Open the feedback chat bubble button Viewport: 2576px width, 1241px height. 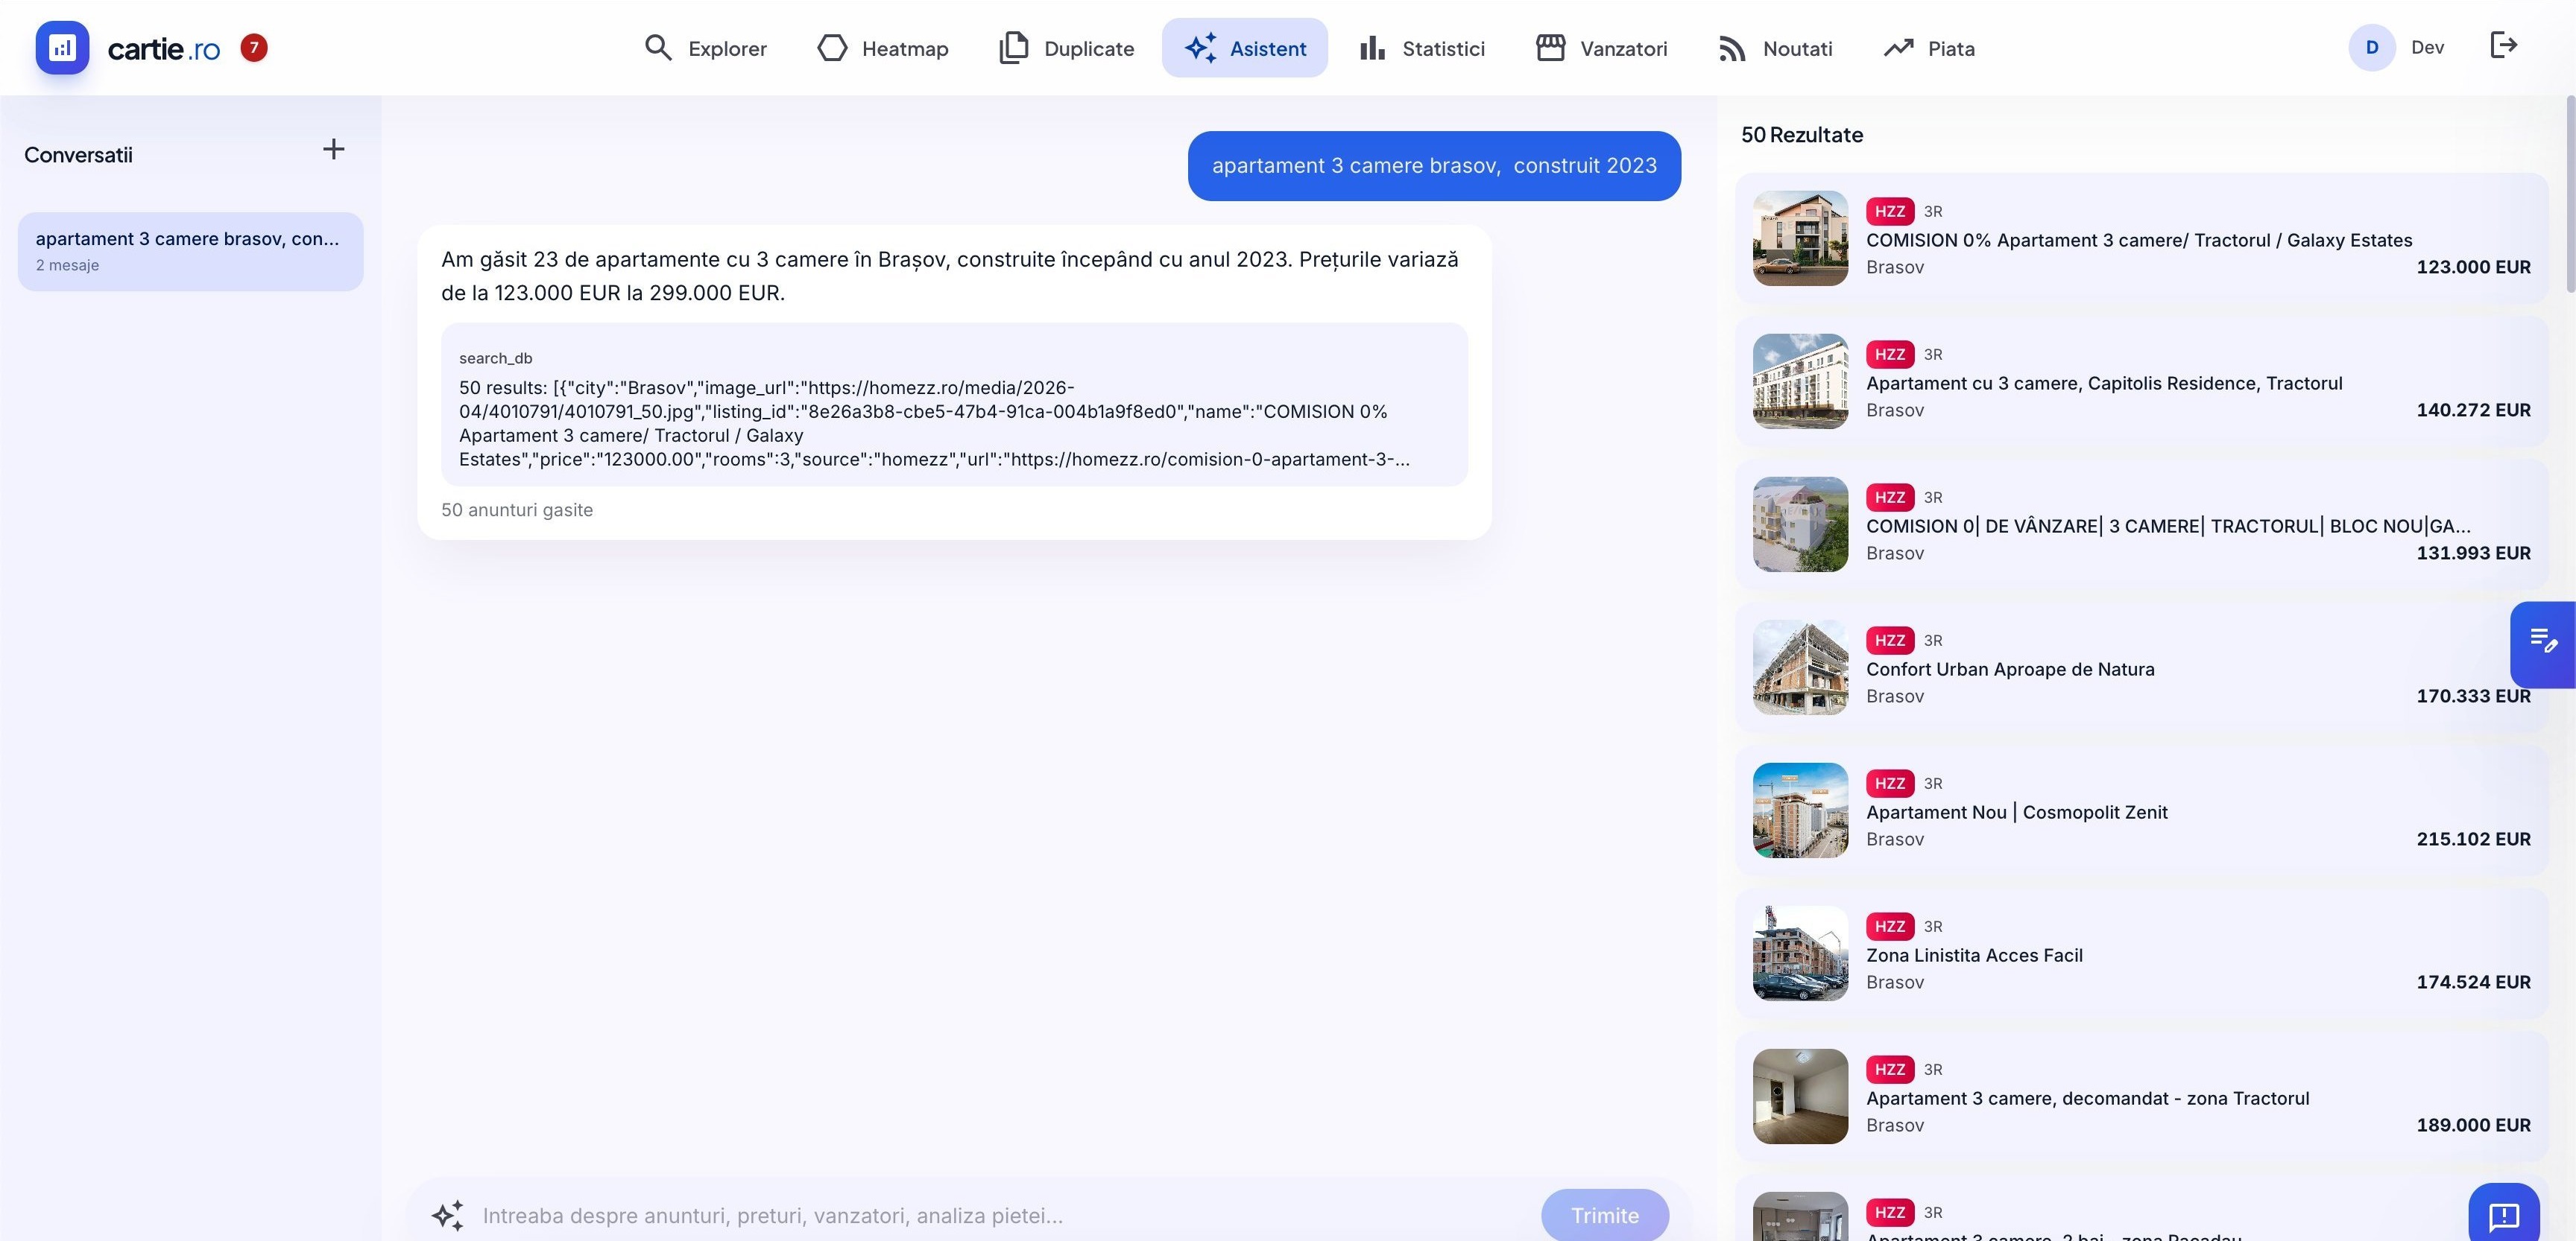click(2504, 1213)
